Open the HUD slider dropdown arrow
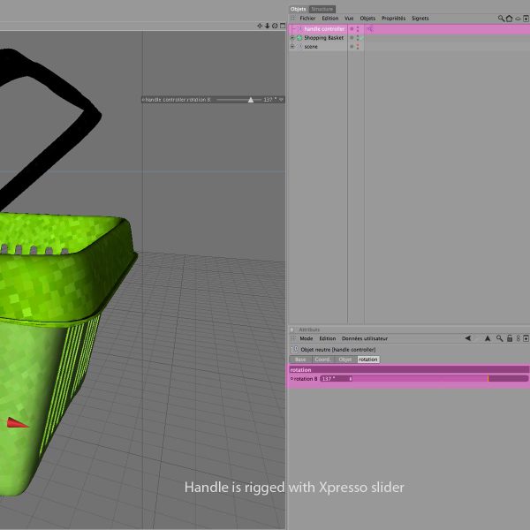The image size is (530, 530). [x=281, y=100]
